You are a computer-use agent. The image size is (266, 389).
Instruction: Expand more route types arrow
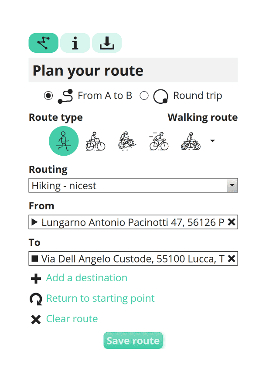(212, 141)
